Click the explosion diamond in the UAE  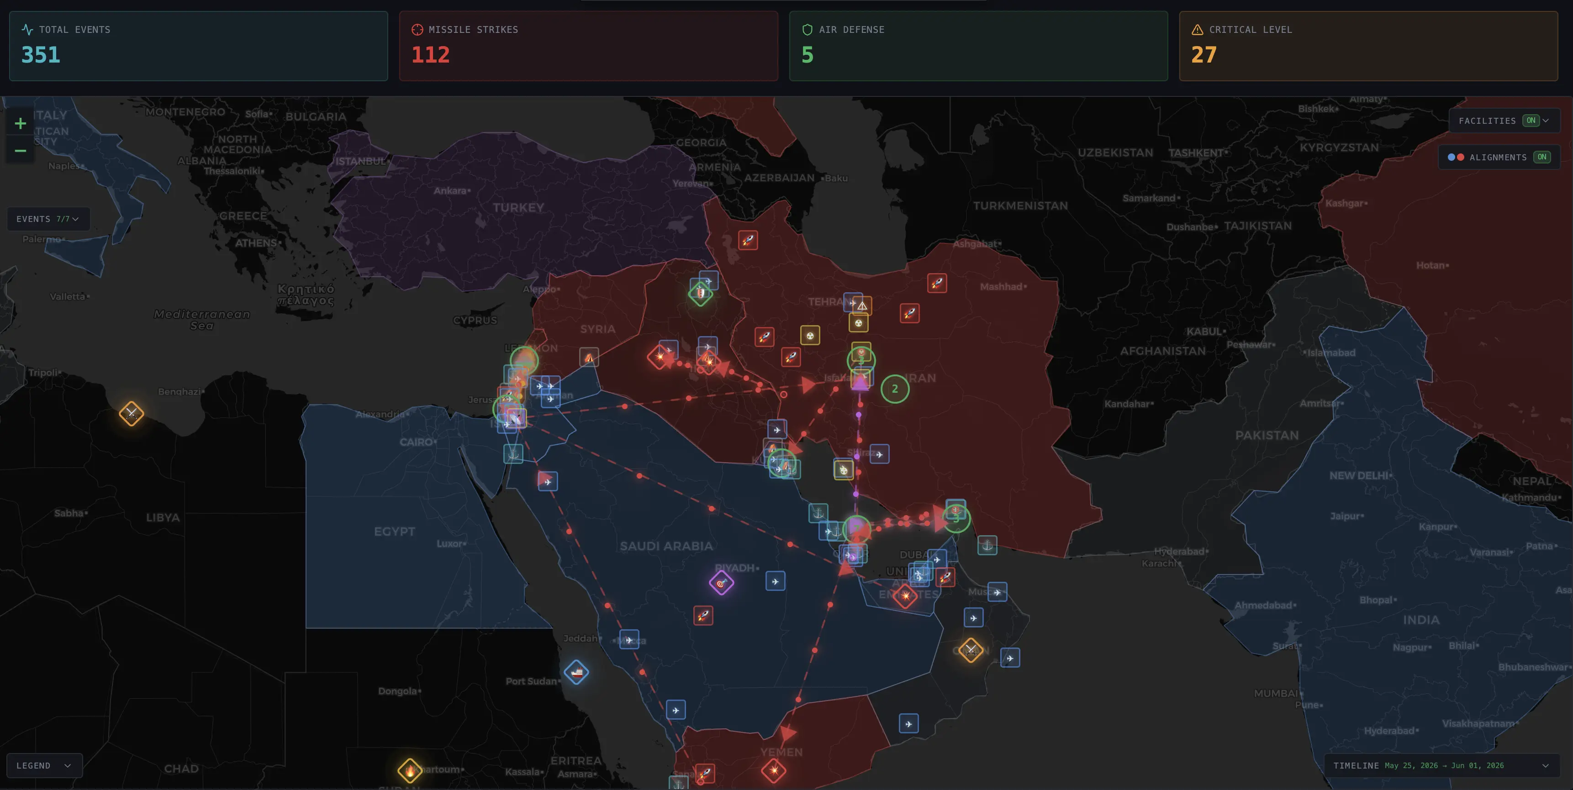(x=905, y=595)
